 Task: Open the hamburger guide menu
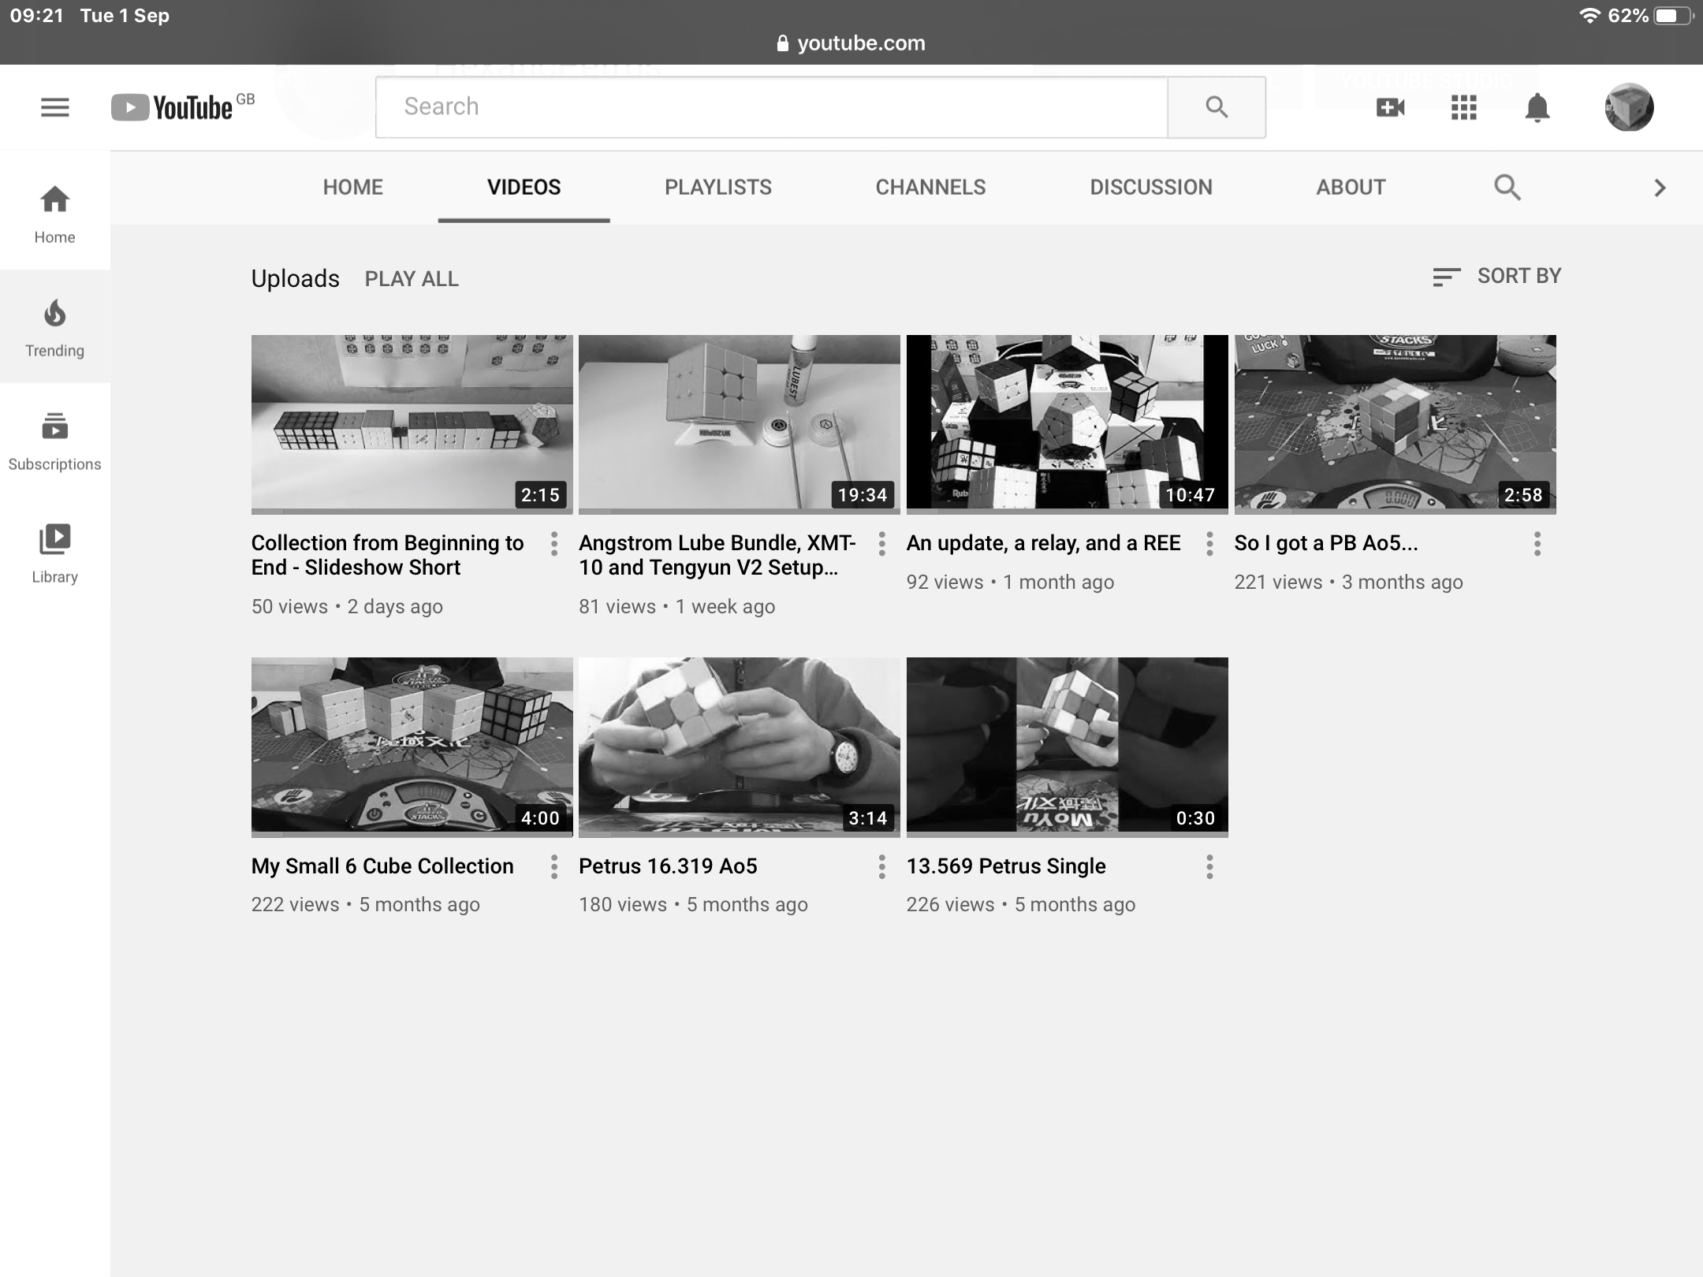click(x=54, y=107)
